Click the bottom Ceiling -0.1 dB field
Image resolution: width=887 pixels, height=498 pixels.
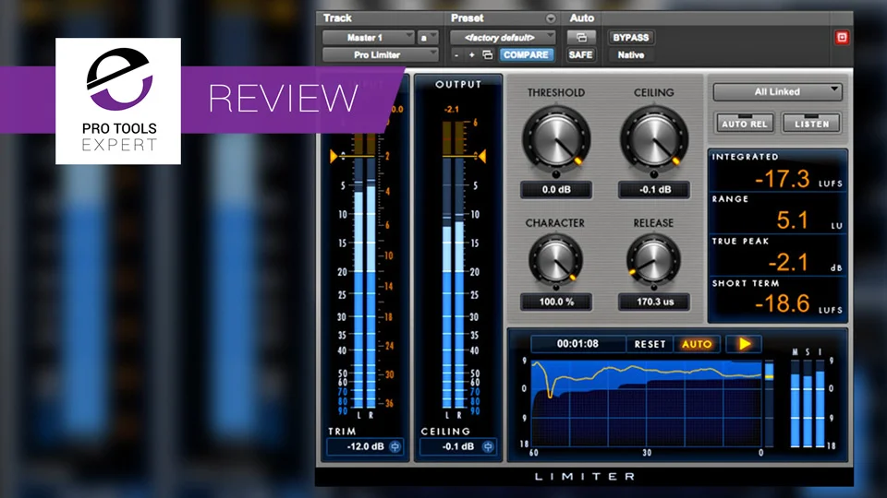[x=457, y=446]
